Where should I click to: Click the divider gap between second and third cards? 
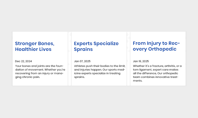[x=128, y=59]
